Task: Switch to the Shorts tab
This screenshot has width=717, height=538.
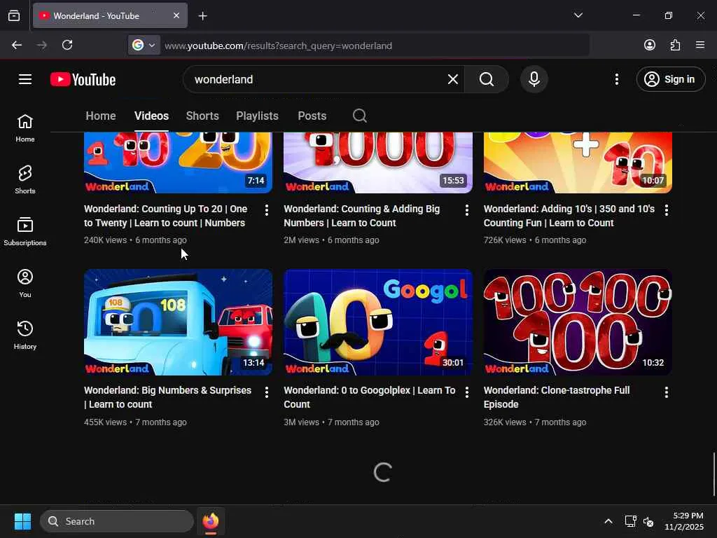Action: pyautogui.click(x=202, y=116)
